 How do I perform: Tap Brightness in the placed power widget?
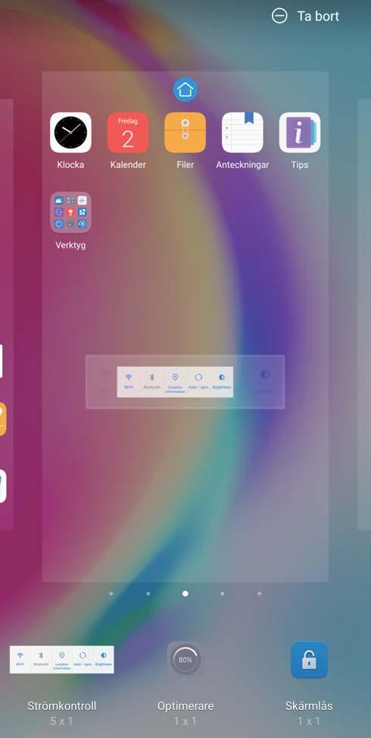[222, 382]
